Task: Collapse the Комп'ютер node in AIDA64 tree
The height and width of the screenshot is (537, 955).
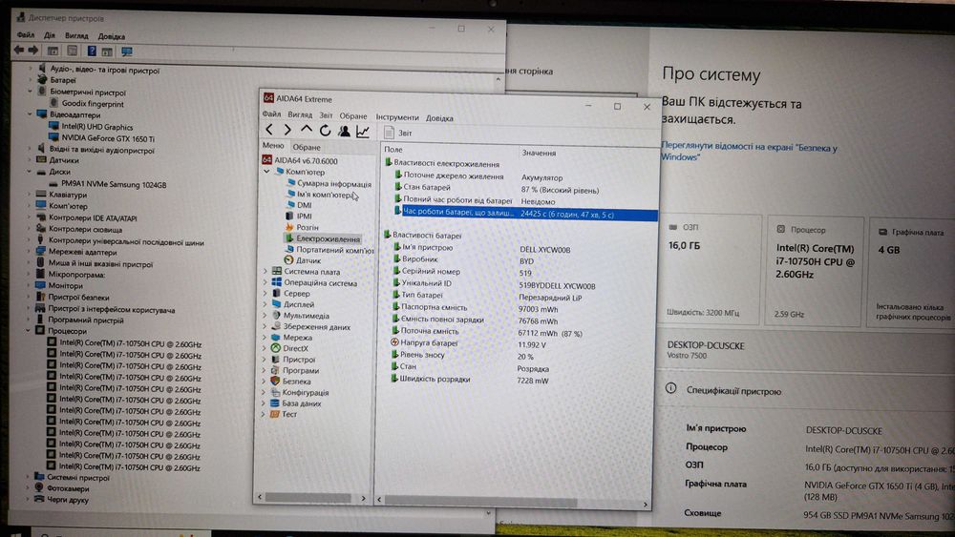Action: [266, 172]
